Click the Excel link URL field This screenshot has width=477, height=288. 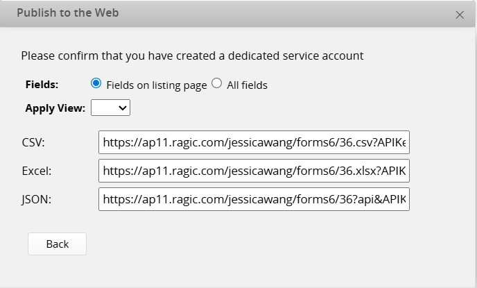[254, 171]
